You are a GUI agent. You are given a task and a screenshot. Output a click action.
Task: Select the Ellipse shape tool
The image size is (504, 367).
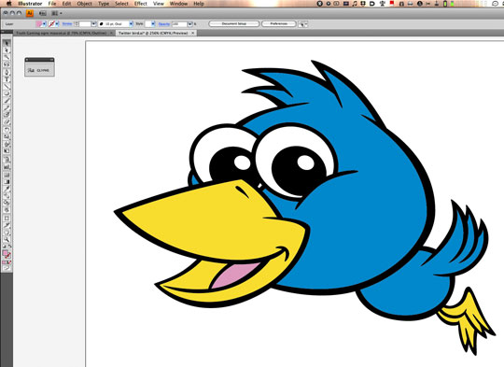[x=7, y=93]
